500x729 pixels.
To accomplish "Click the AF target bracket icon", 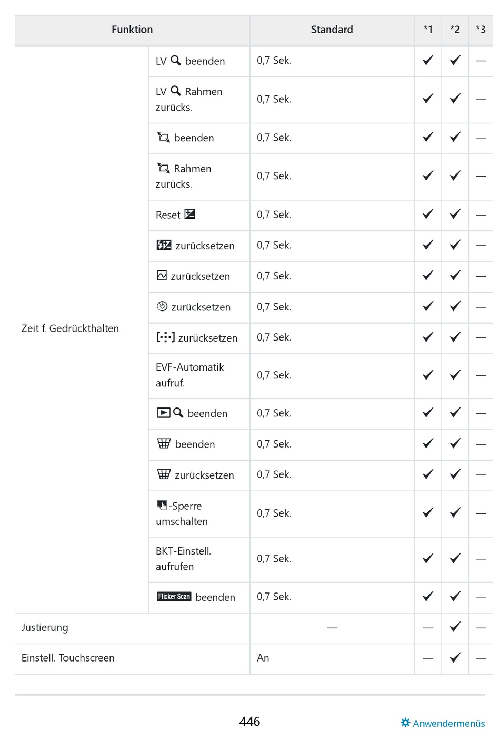I will click(x=165, y=337).
